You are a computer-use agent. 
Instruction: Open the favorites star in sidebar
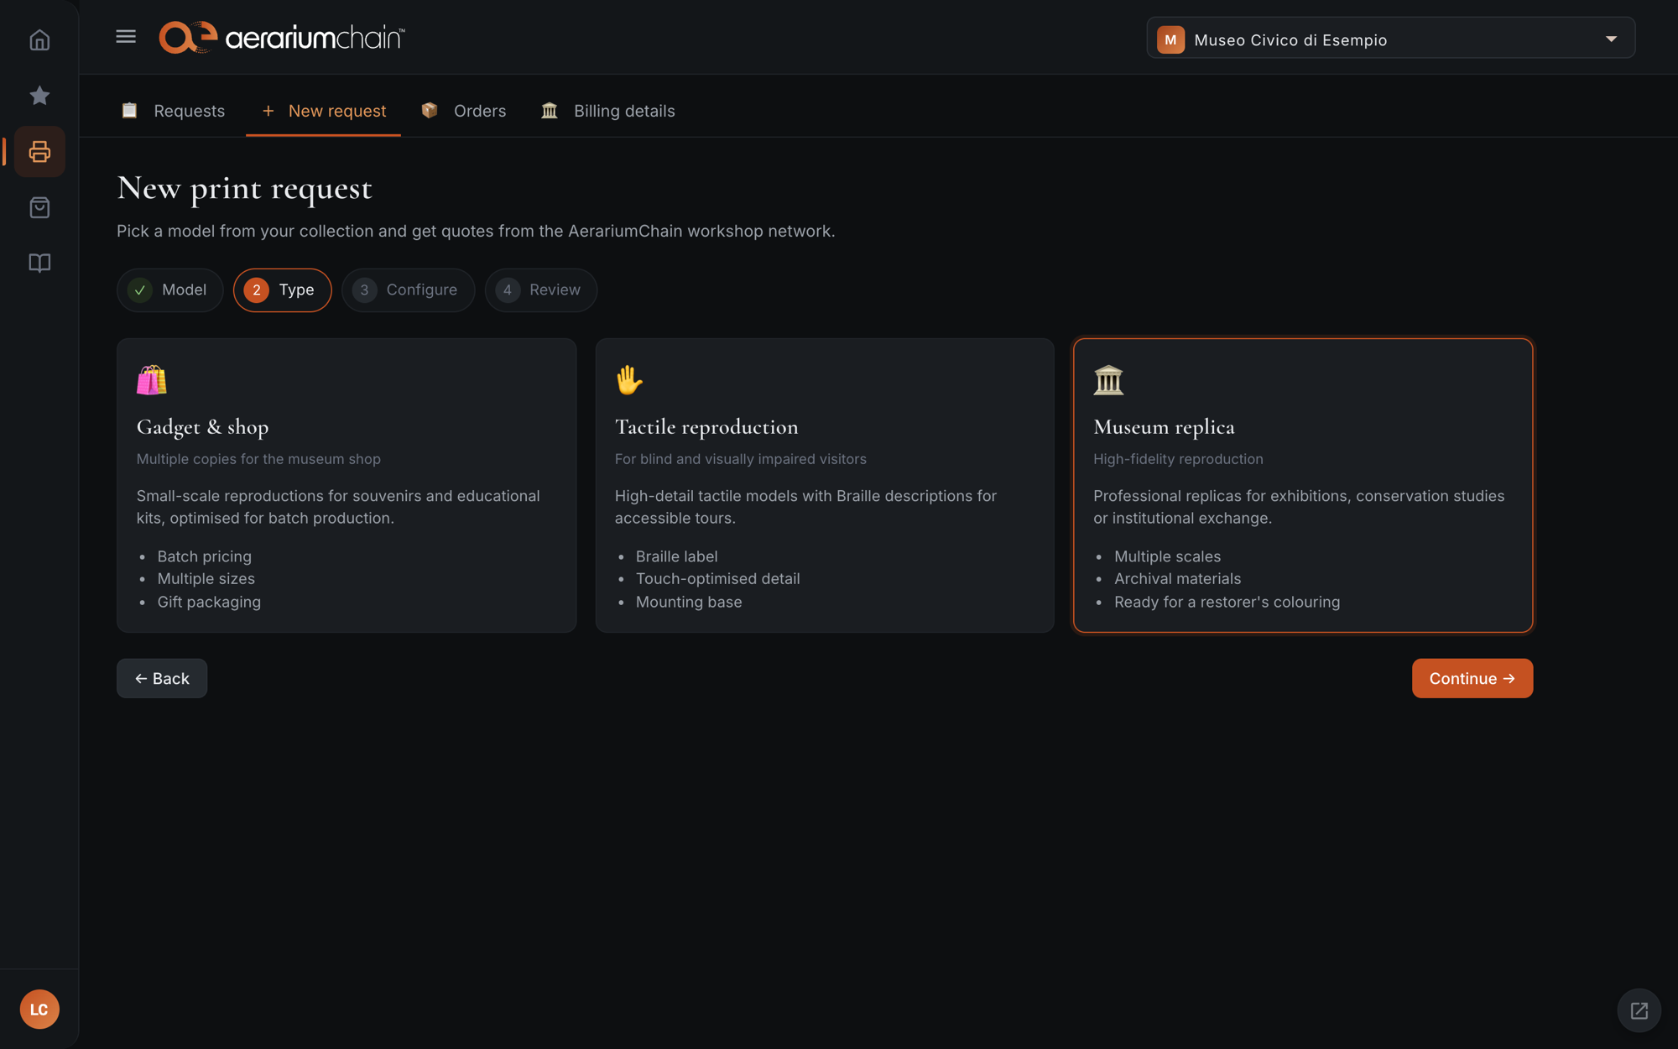pos(39,96)
